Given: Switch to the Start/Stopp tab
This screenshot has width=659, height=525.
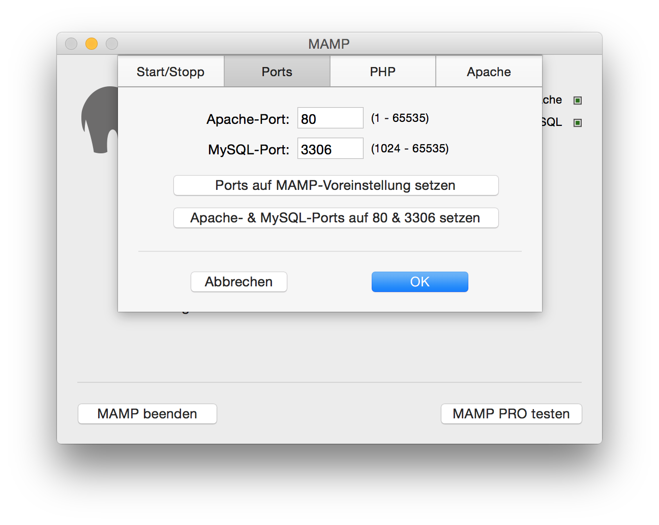Looking at the screenshot, I should click(x=171, y=72).
